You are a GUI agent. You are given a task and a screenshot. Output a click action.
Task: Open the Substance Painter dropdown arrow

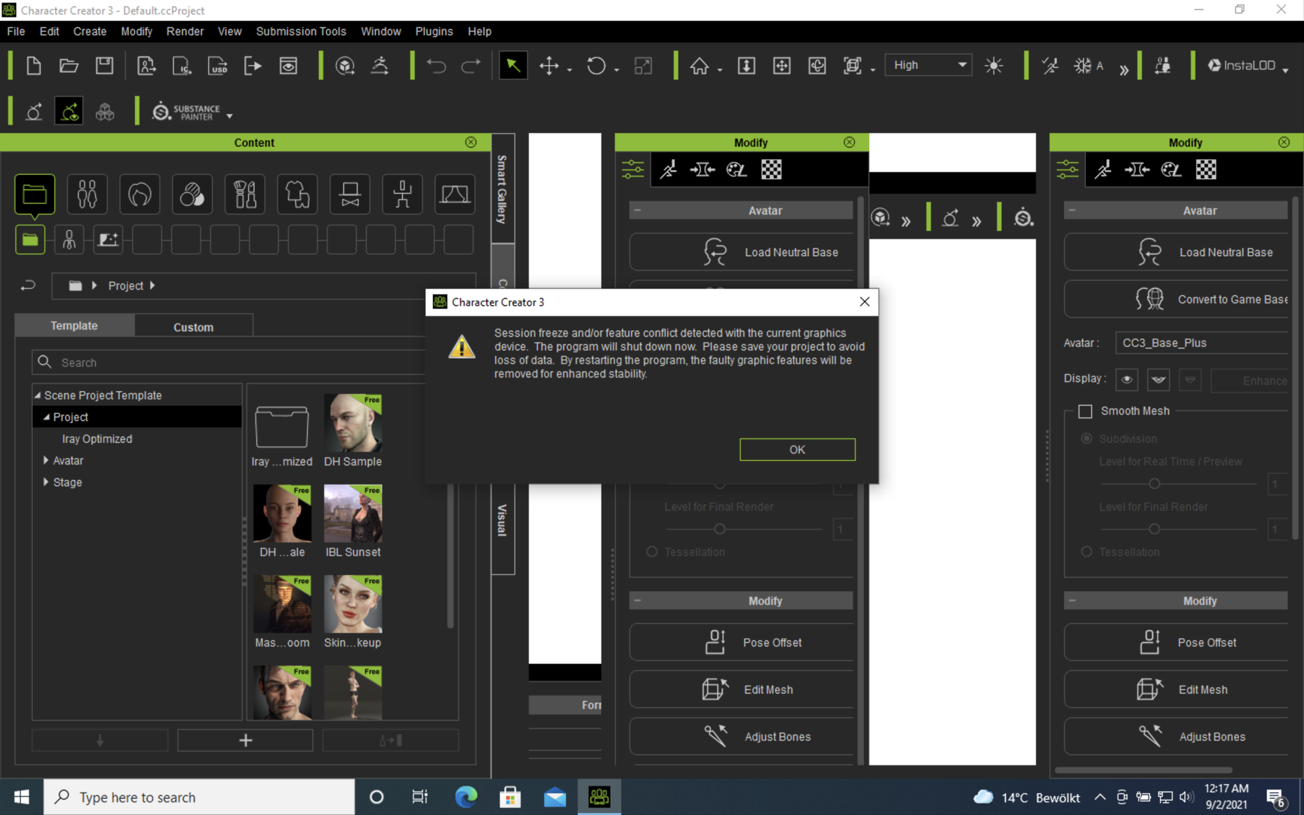tap(230, 116)
